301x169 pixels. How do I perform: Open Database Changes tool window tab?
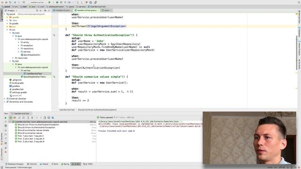(x=15, y=164)
